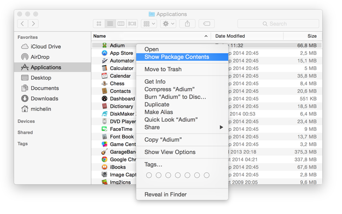The width and height of the screenshot is (342, 214).
Task: Select the App Store icon
Action: (105, 53)
